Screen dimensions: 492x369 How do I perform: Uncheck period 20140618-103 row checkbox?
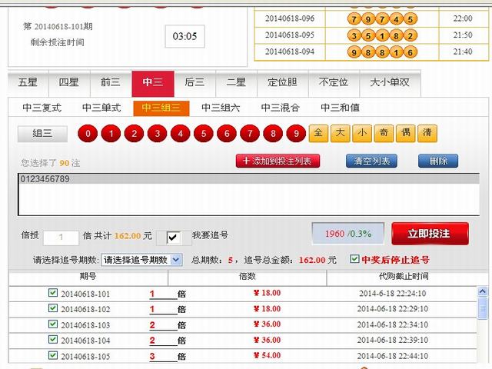point(52,324)
